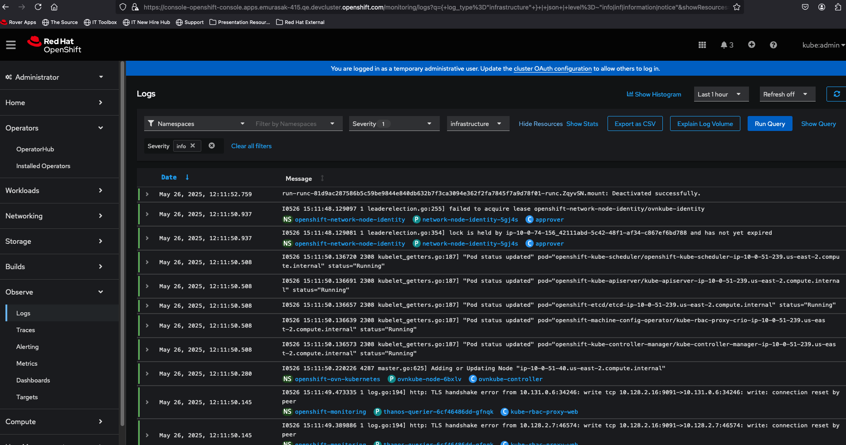Clear the Severity filter group

click(212, 146)
